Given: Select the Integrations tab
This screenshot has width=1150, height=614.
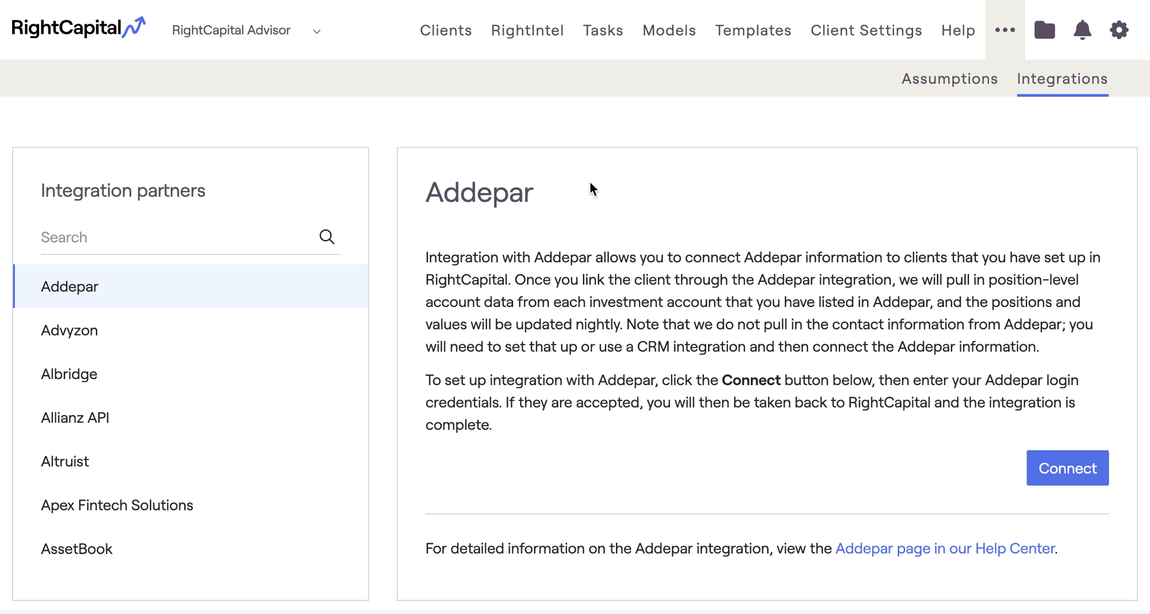Looking at the screenshot, I should [1062, 79].
